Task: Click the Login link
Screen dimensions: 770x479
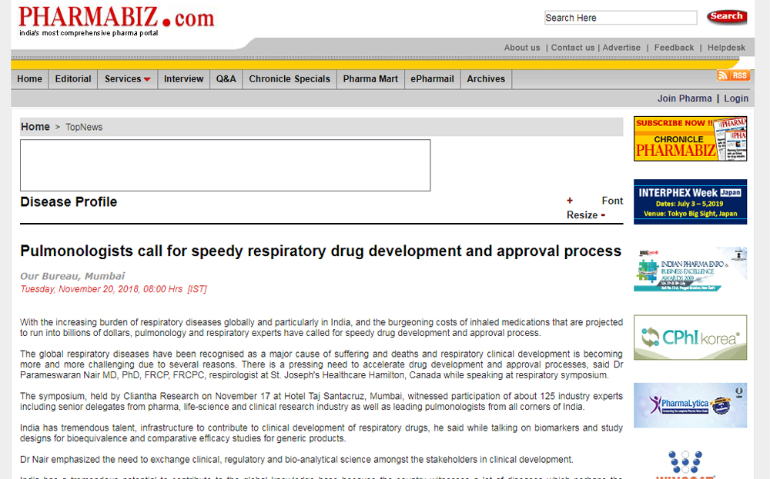Action: [736, 98]
